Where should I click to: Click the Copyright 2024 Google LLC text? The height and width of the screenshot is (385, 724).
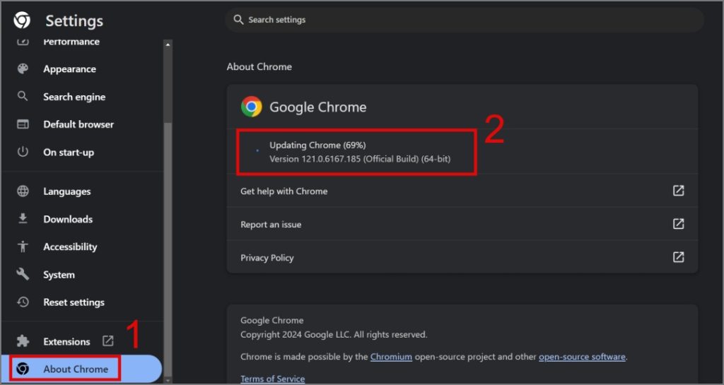334,335
